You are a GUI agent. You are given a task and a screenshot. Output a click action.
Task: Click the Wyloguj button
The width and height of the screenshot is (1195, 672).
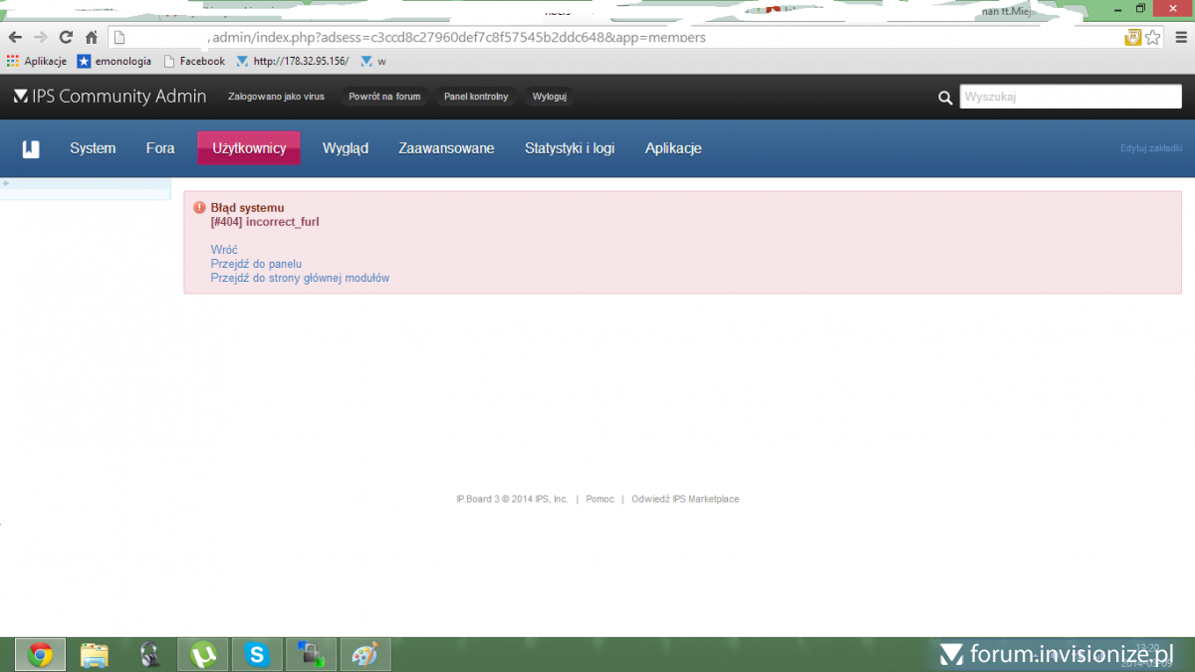click(x=550, y=97)
